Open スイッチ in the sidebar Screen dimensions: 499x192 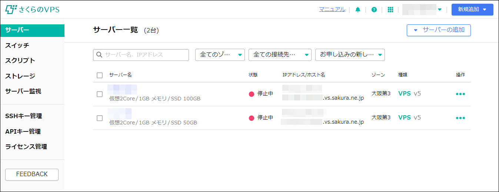17,45
